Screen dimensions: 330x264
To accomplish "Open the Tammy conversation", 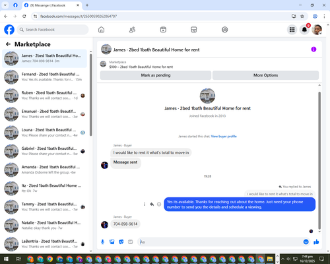I will 44,207.
